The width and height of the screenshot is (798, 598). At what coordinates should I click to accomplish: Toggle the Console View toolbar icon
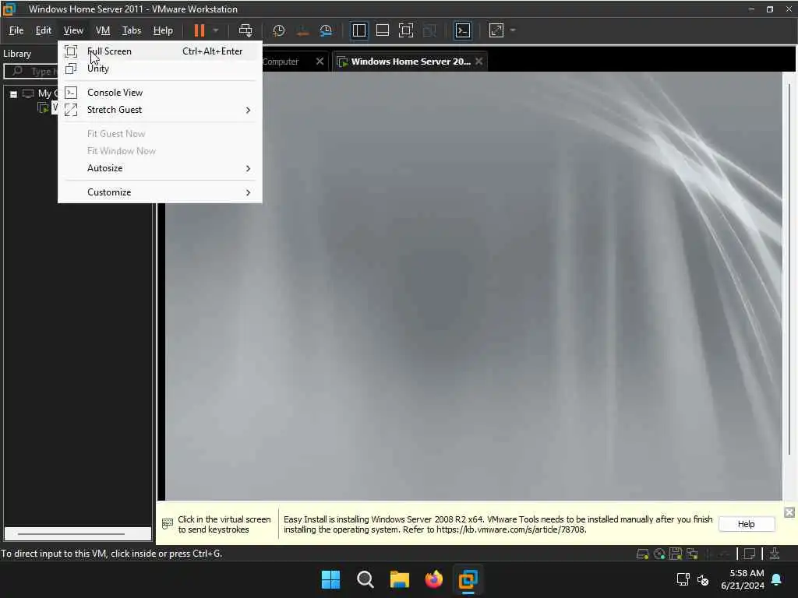[x=463, y=30]
